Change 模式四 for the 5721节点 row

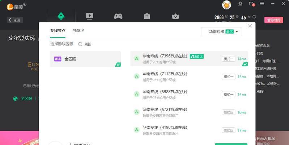coord(228,112)
